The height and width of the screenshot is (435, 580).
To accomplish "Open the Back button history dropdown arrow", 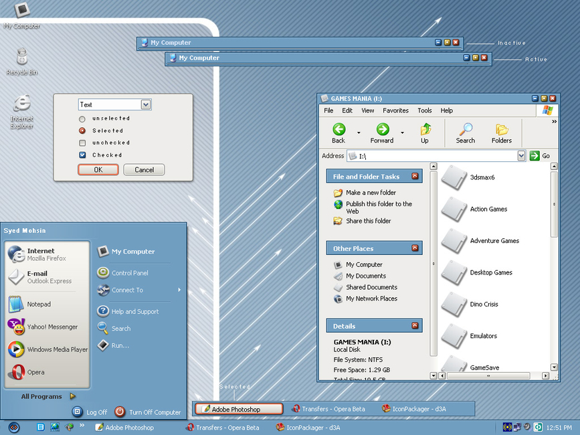I will point(359,133).
